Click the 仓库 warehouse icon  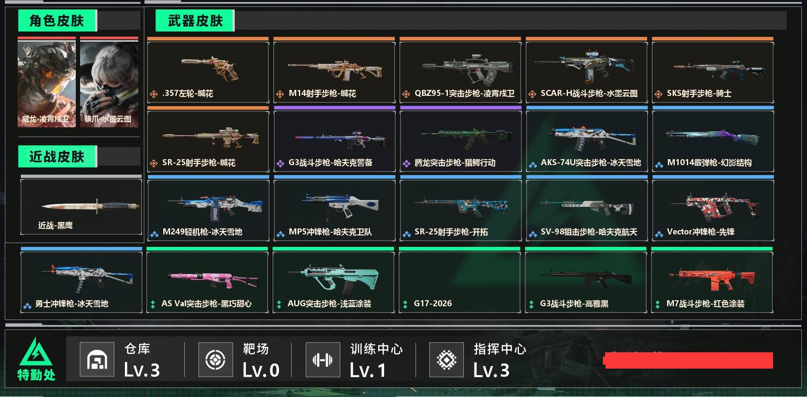(x=97, y=360)
